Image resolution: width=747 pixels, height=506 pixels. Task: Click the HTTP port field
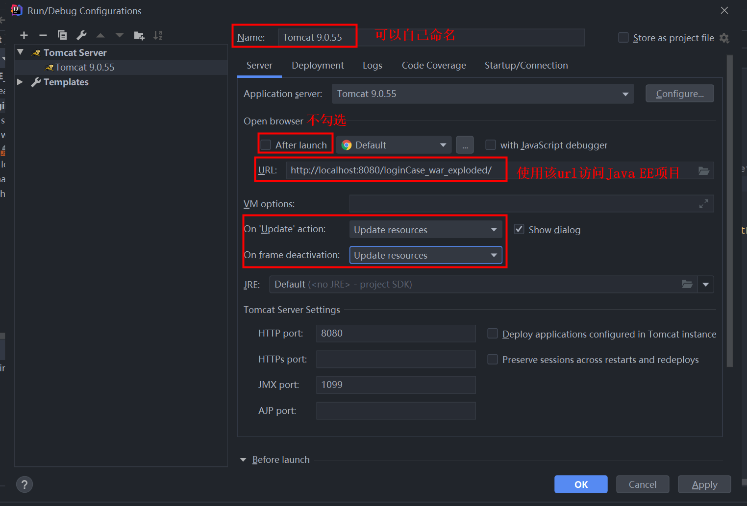point(396,333)
